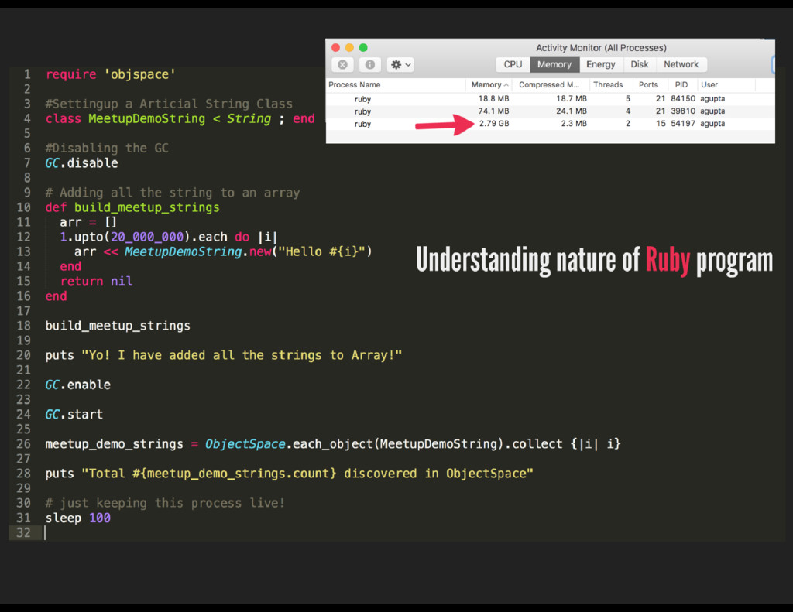Image resolution: width=793 pixels, height=612 pixels.
Task: Click 'MeetupDemoString' class name on line 4
Action: point(146,118)
